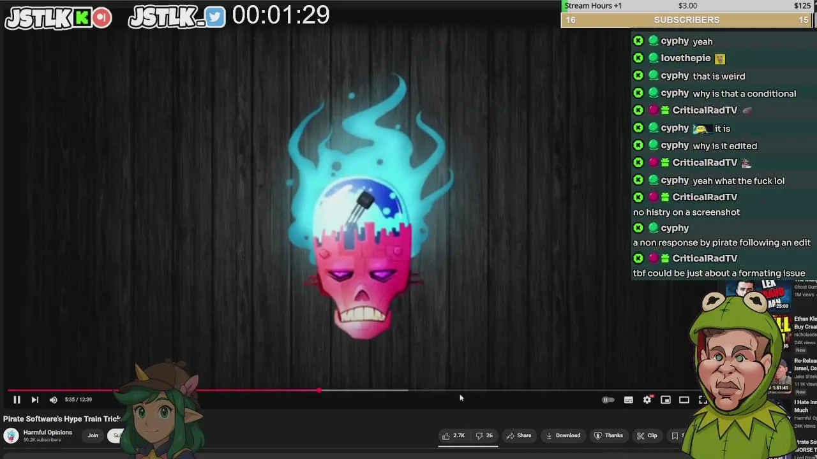Open the Harmful Opinions channel name link
This screenshot has height=459, width=817.
click(x=48, y=432)
